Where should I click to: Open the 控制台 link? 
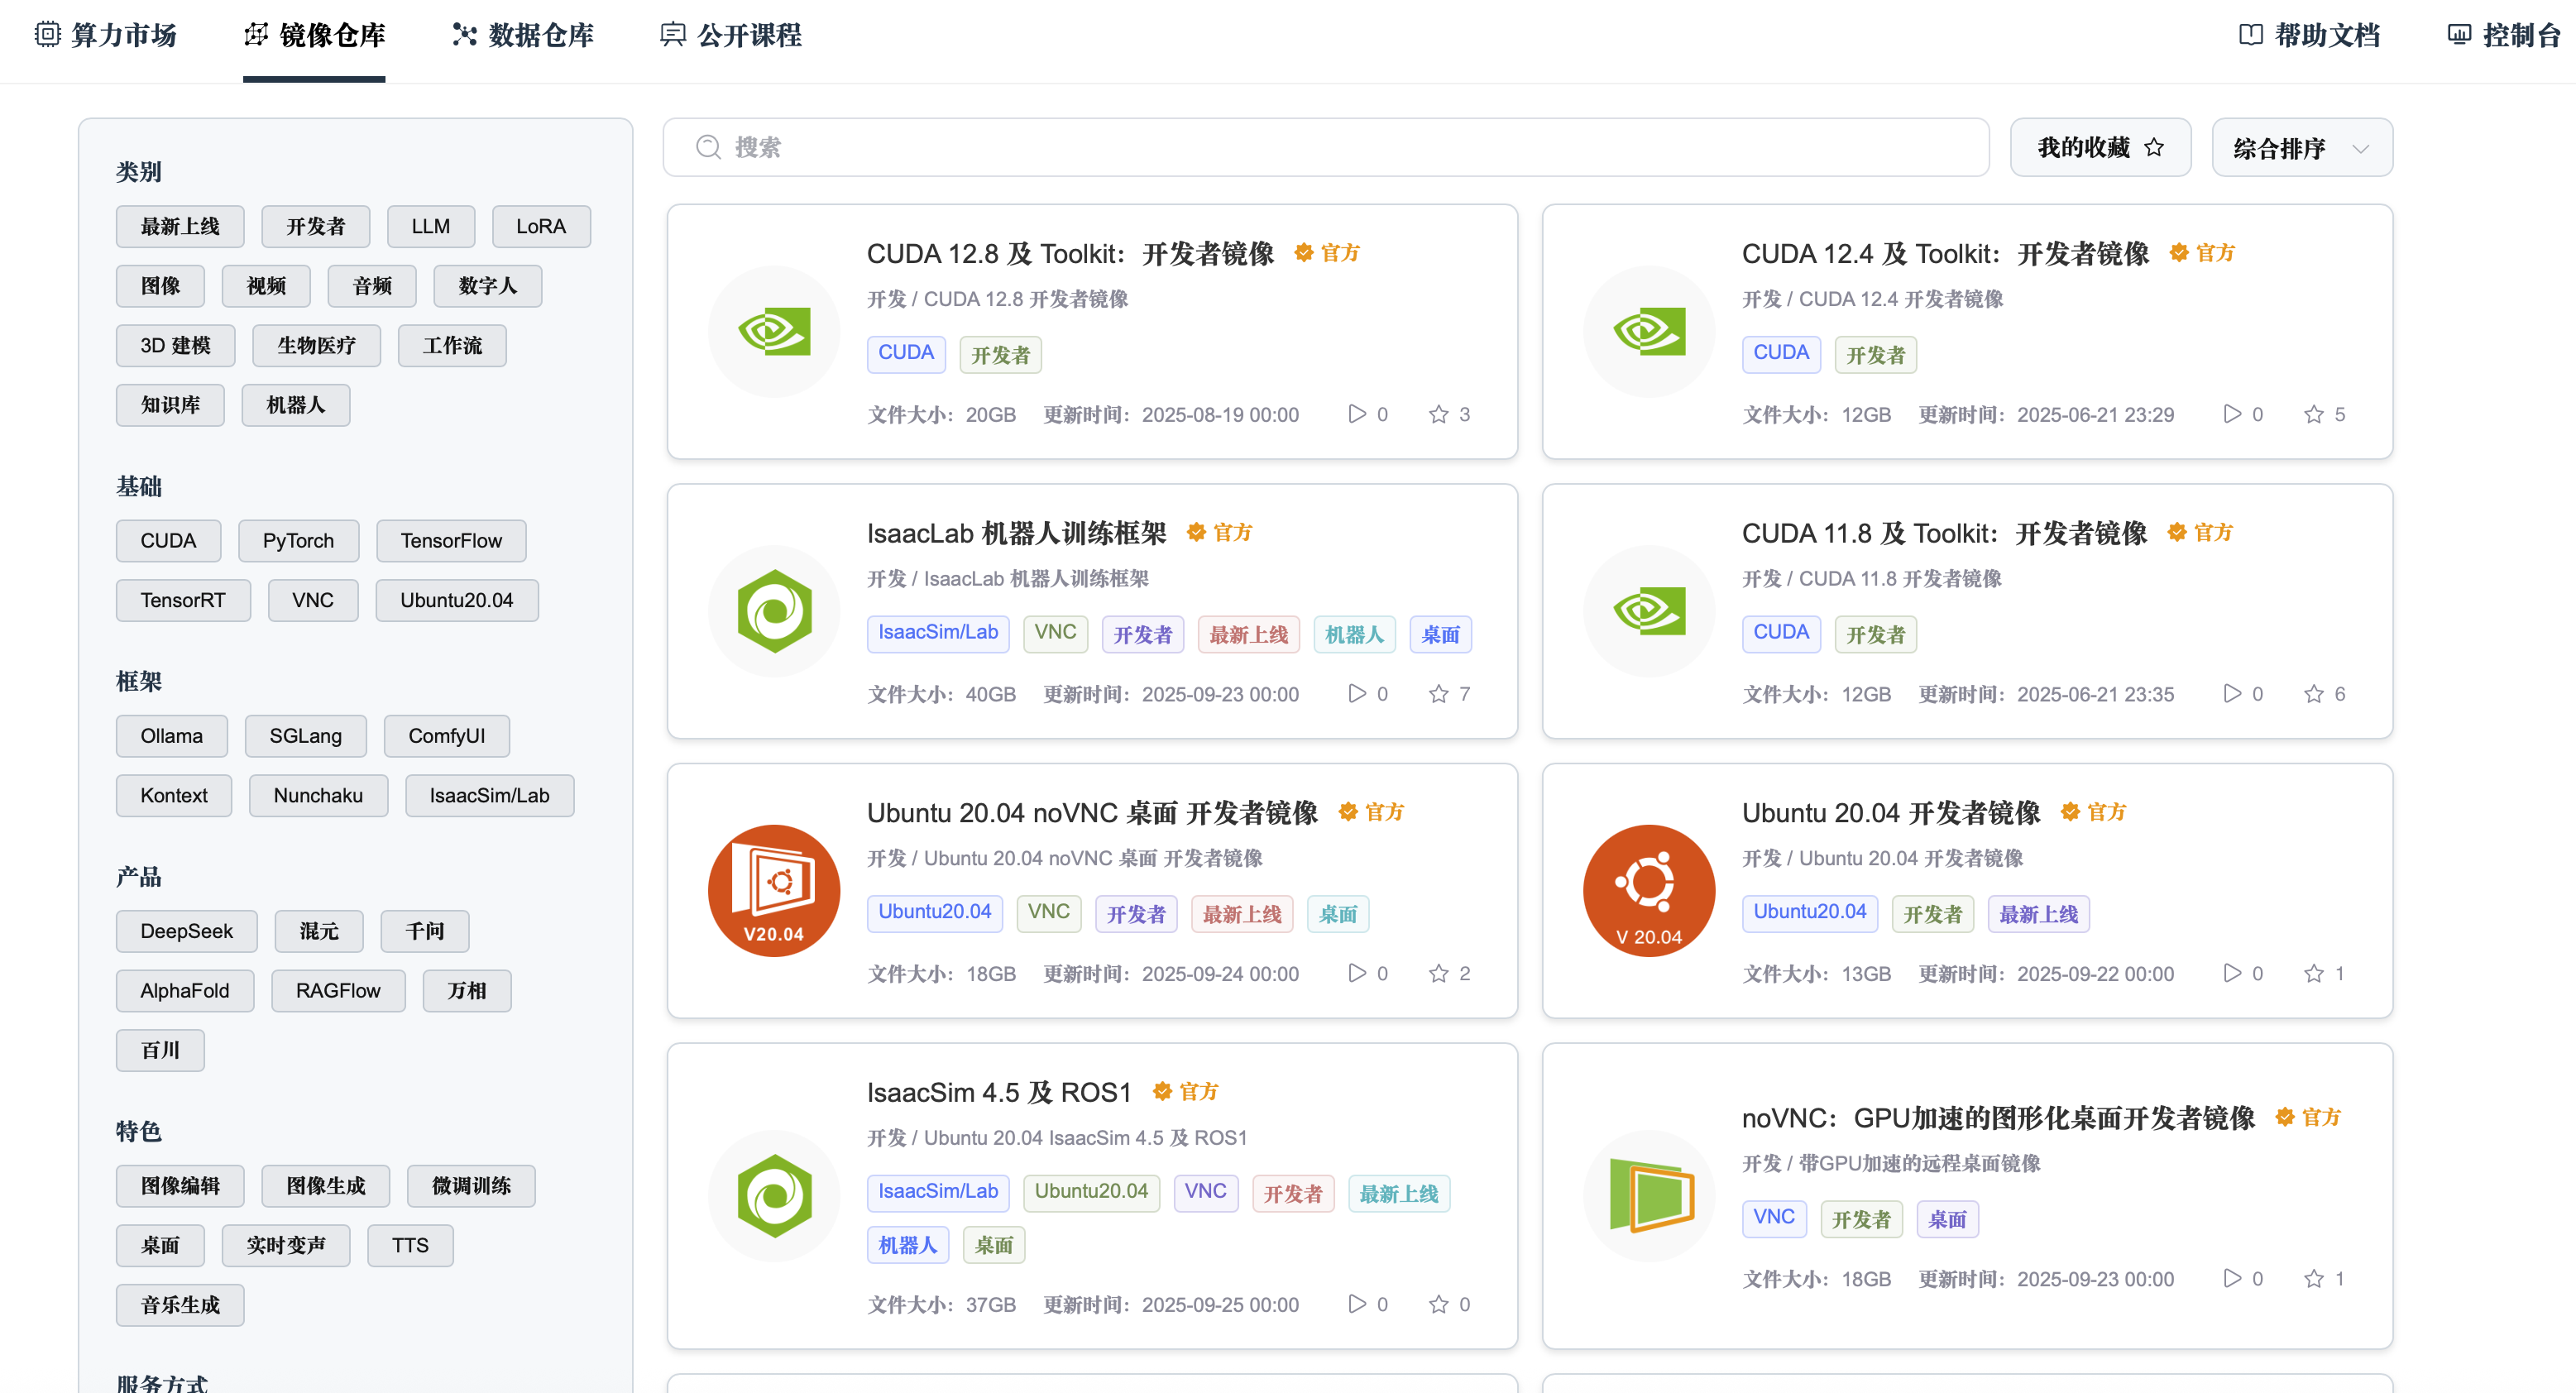point(2503,35)
